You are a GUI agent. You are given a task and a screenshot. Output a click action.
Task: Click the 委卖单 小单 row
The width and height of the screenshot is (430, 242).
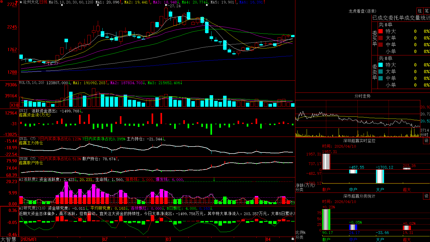click(x=404, y=85)
